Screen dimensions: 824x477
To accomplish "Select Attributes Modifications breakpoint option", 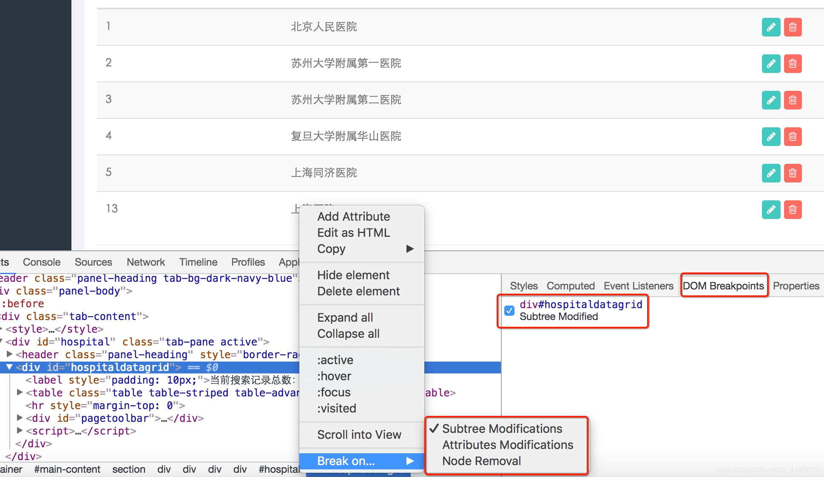I will click(508, 445).
